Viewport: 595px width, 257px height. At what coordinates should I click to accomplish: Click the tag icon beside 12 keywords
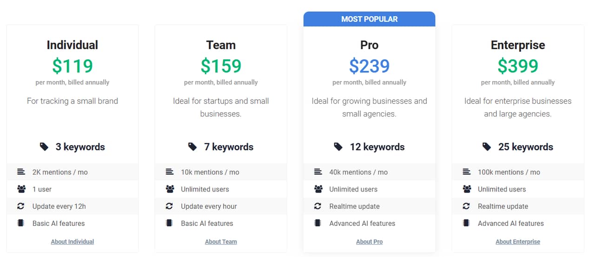tap(338, 147)
